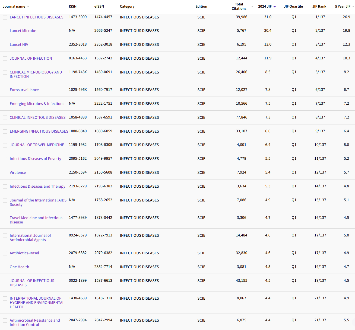View the CLINICAL INFECTIOUS DISEASES journal
Viewport: 355px width, 330px height.
tap(37, 117)
